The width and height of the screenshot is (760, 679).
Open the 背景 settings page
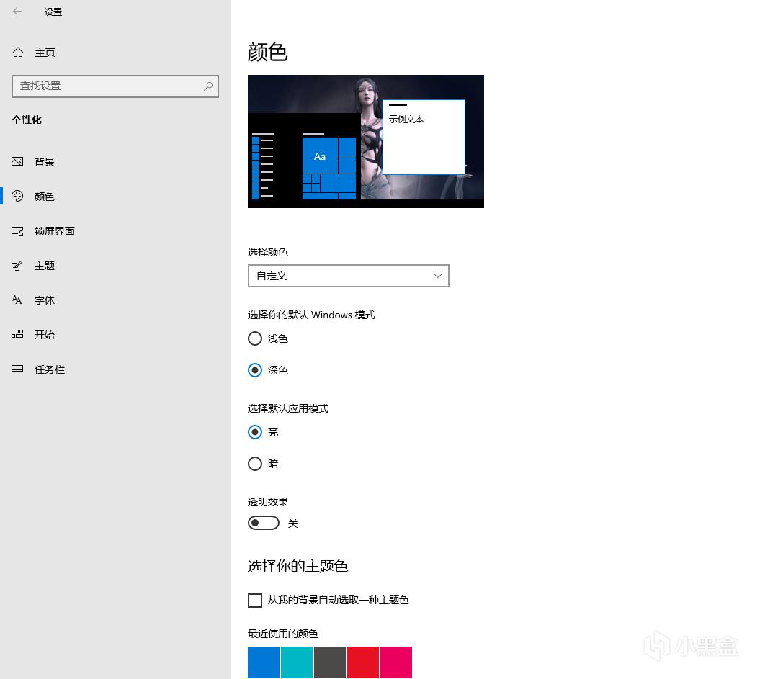coord(115,162)
